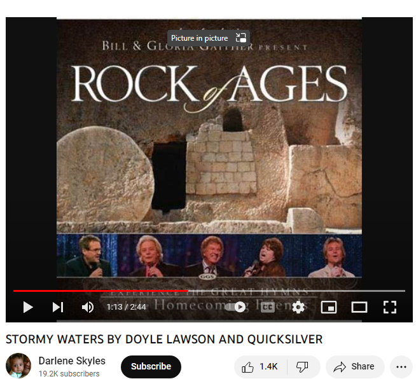Mute the video volume
Viewport: 416px width, 379px height.
click(x=88, y=307)
